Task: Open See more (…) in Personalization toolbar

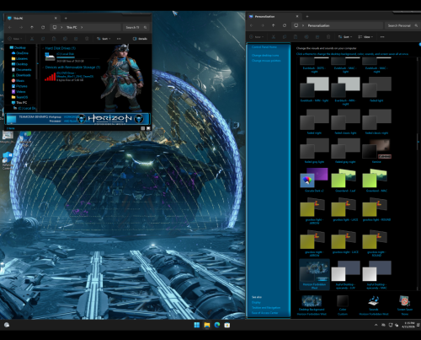Action: (x=382, y=37)
